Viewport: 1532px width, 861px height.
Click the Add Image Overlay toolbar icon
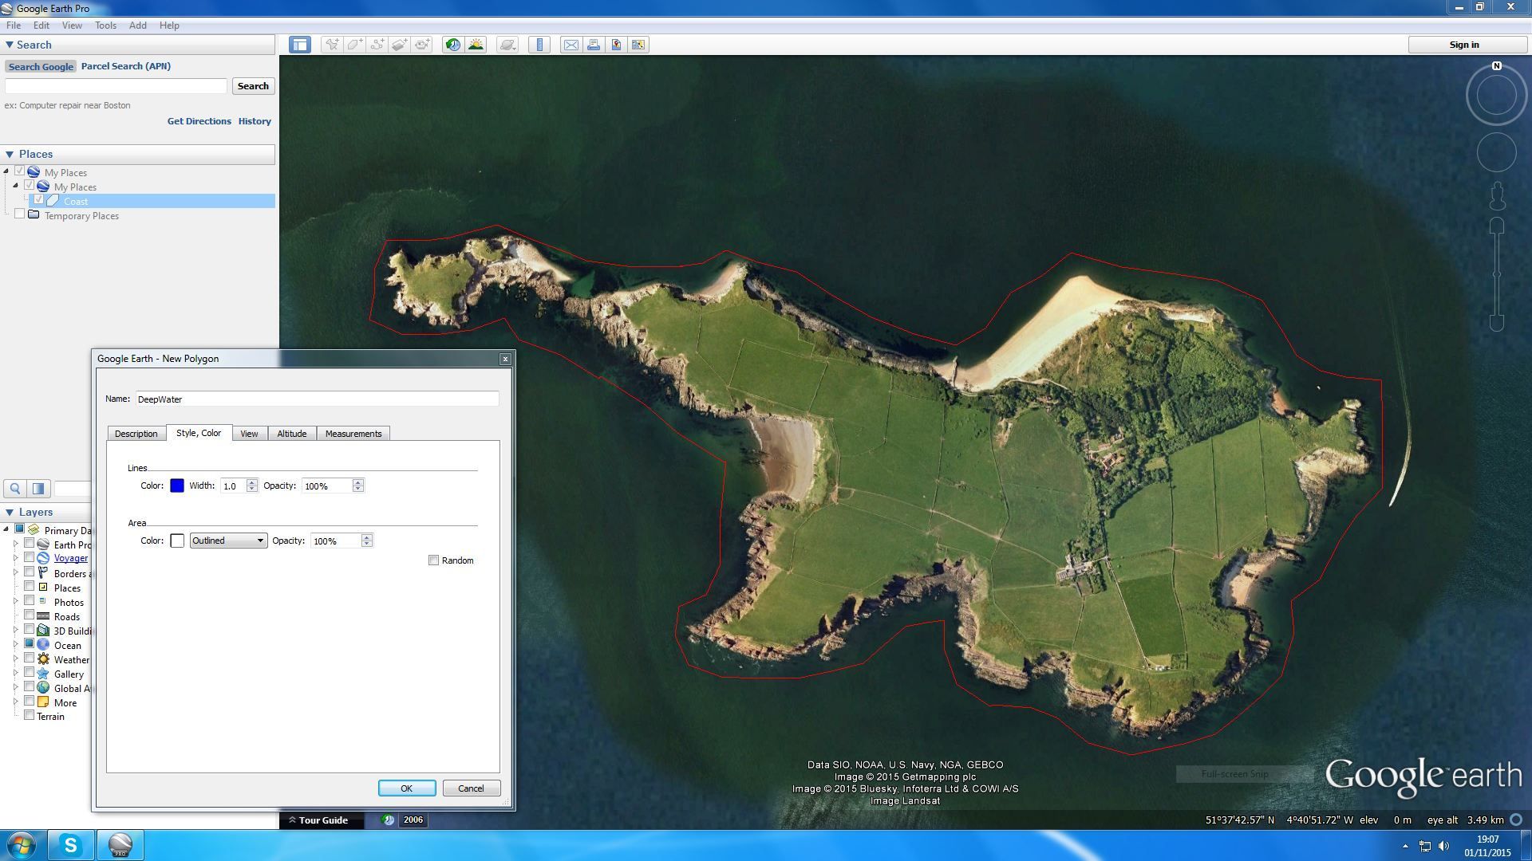[400, 45]
